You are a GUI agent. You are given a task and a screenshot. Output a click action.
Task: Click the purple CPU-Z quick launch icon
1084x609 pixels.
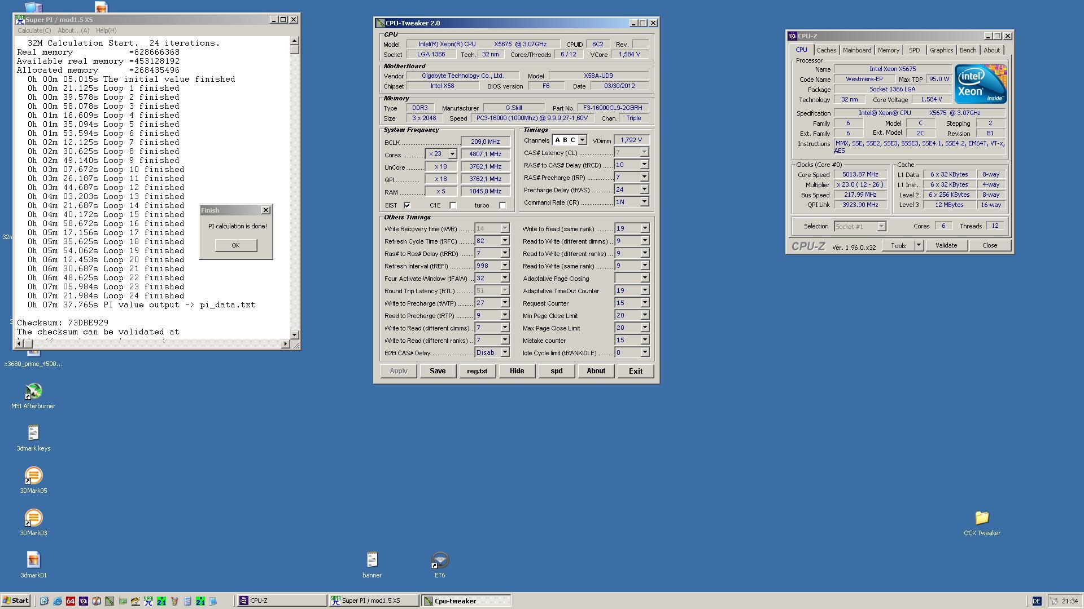(x=84, y=601)
